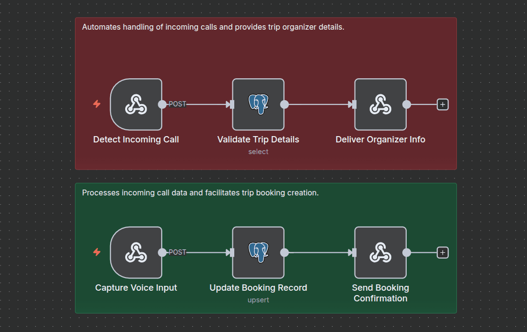
Task: Click the Validate Trip Details Postgres node
Action: click(x=258, y=105)
